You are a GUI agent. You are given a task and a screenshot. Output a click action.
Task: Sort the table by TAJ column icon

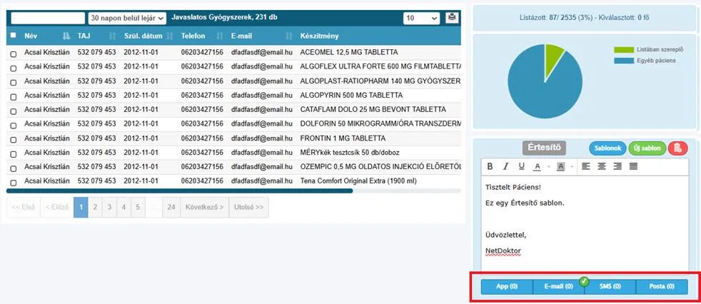click(x=113, y=36)
